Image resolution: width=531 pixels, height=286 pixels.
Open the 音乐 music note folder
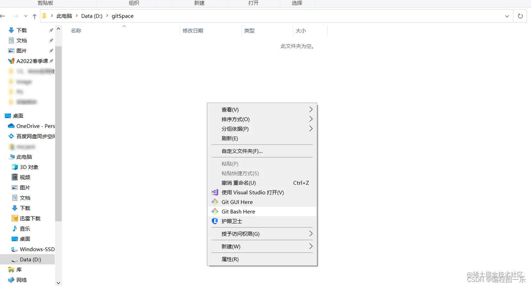(15, 229)
